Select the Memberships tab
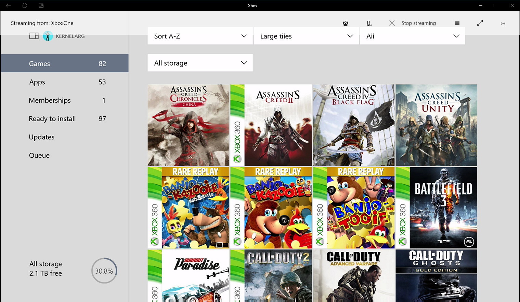 click(65, 100)
